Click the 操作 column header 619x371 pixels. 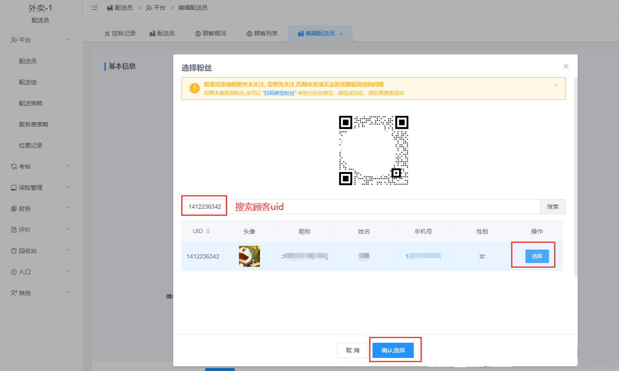[x=537, y=231]
